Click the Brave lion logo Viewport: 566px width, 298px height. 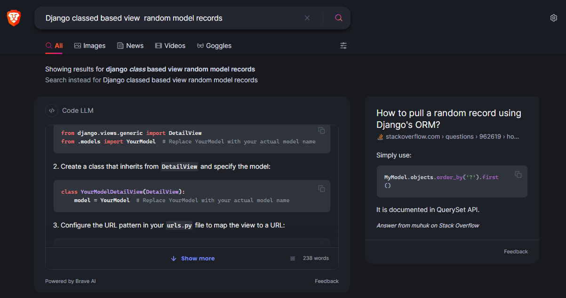click(14, 18)
